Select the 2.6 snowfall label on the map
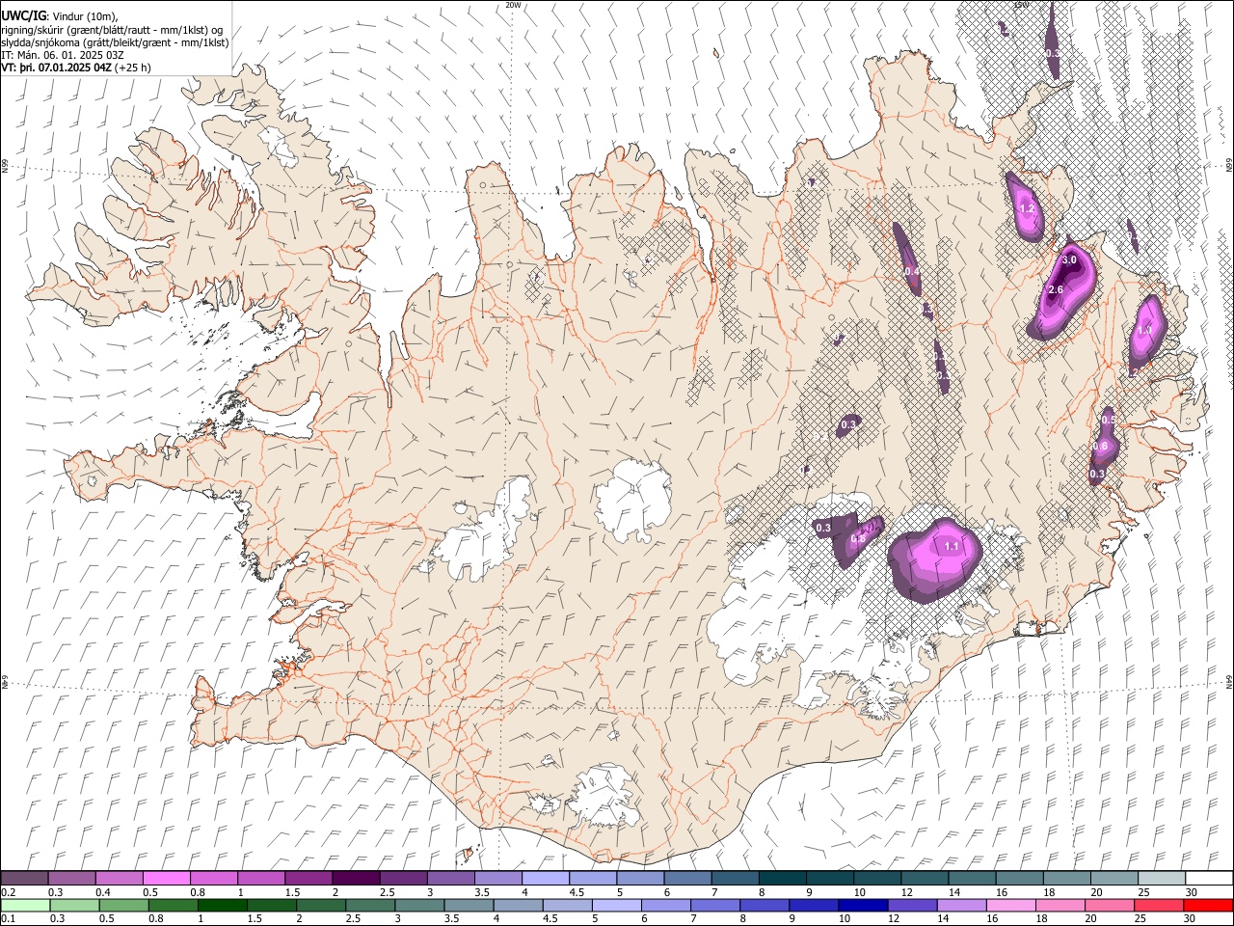The image size is (1234, 926). tap(1055, 290)
